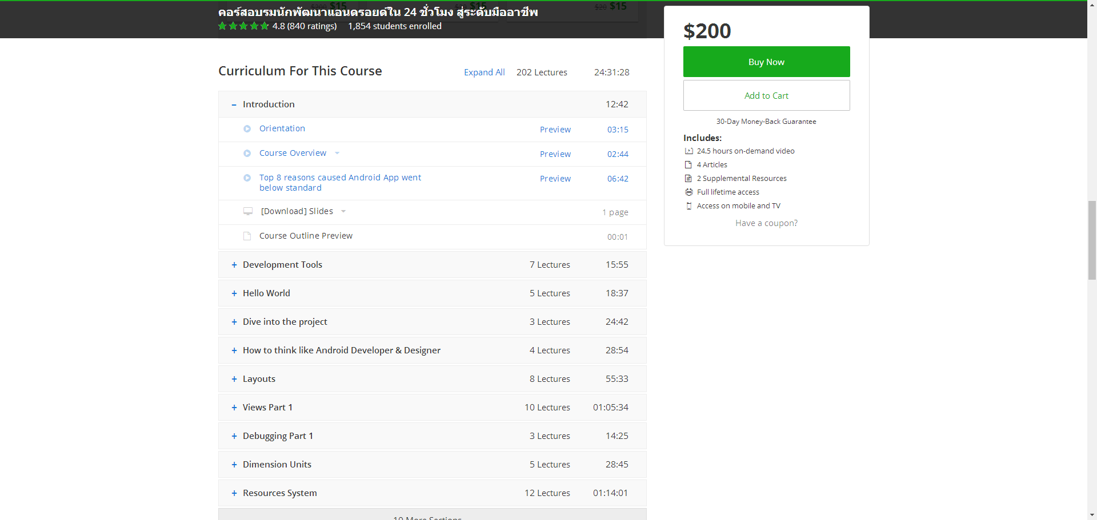Click the Add to Cart button
This screenshot has width=1097, height=520.
[x=766, y=95]
